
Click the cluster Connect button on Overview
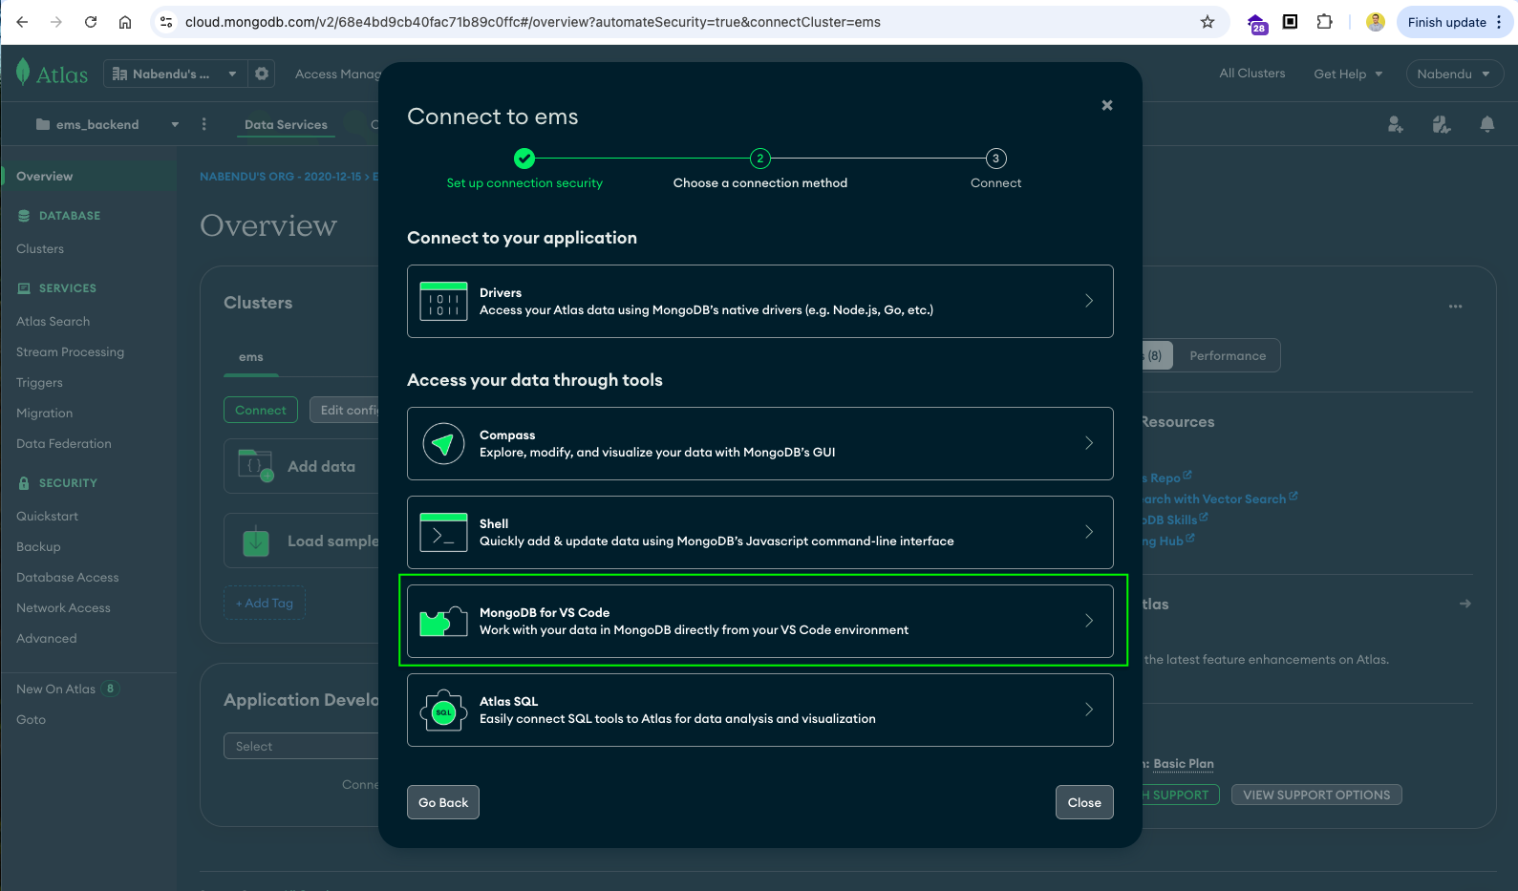[260, 410]
